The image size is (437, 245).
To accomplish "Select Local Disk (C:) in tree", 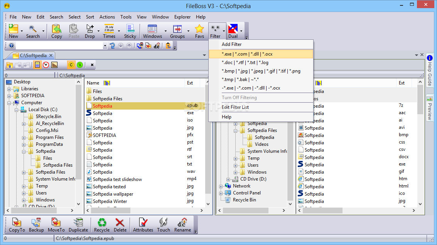I will (43, 110).
